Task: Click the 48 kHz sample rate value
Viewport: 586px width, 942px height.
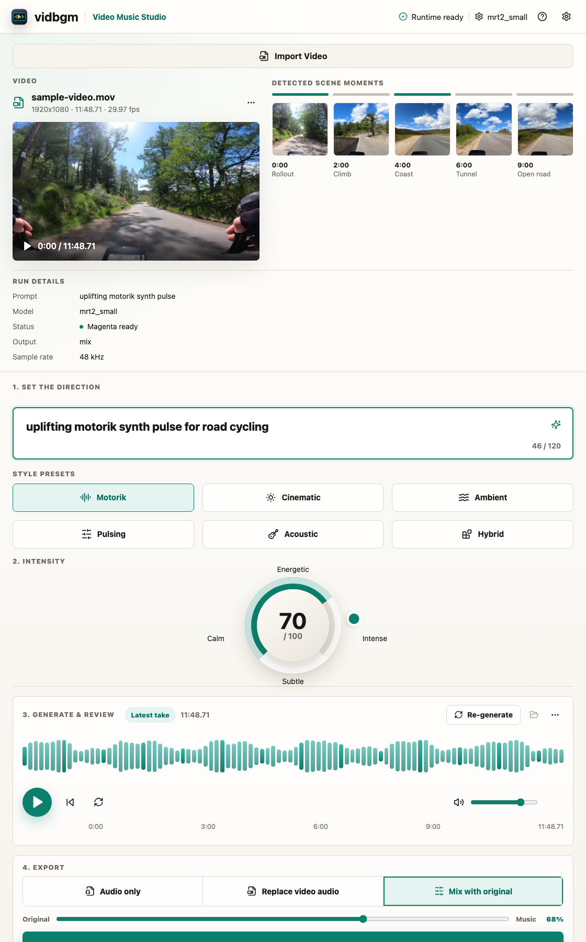Action: pos(92,357)
